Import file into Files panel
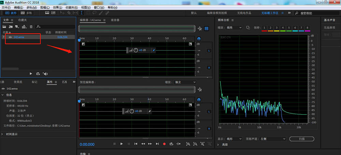The image size is (341, 155). click(x=11, y=27)
